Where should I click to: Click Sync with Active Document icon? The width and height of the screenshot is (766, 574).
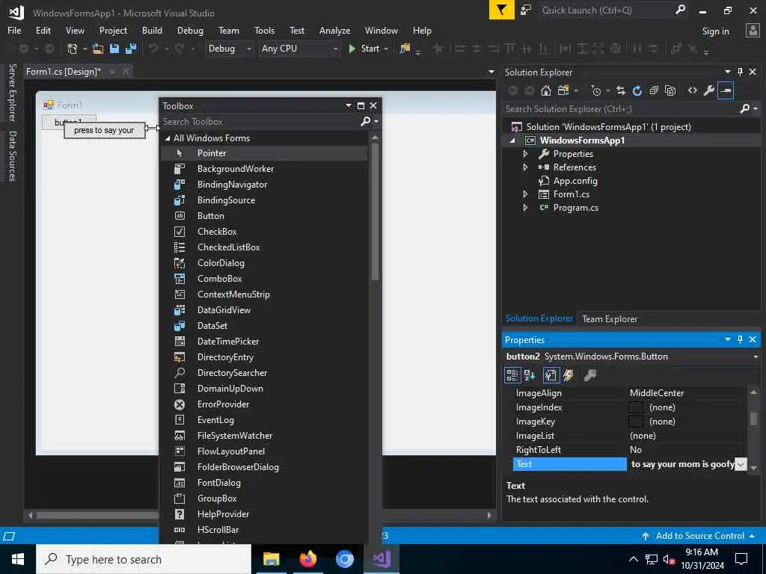click(620, 90)
